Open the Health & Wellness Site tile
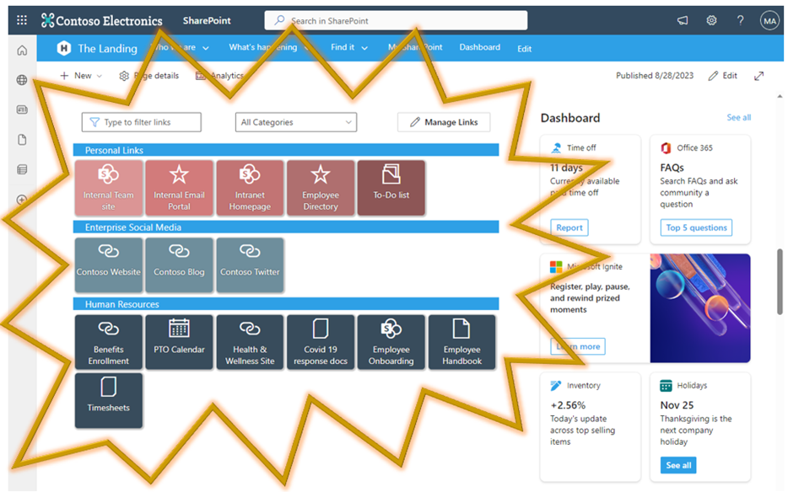 [250, 342]
